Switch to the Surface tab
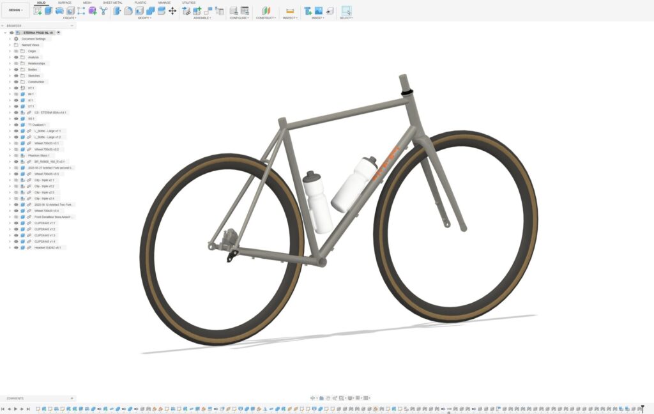This screenshot has height=414, width=654. pyautogui.click(x=65, y=3)
